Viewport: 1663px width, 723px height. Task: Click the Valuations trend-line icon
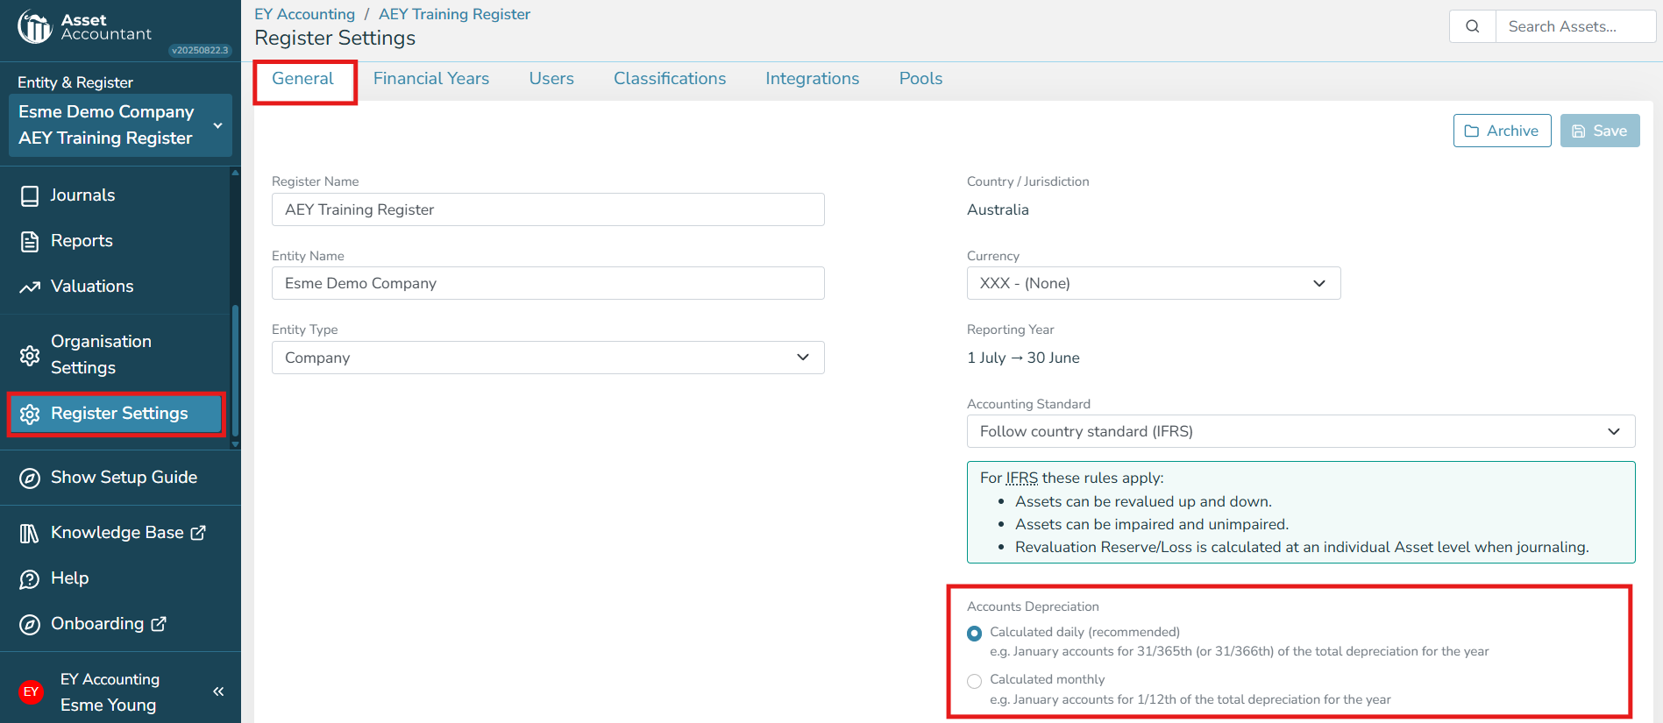(30, 287)
